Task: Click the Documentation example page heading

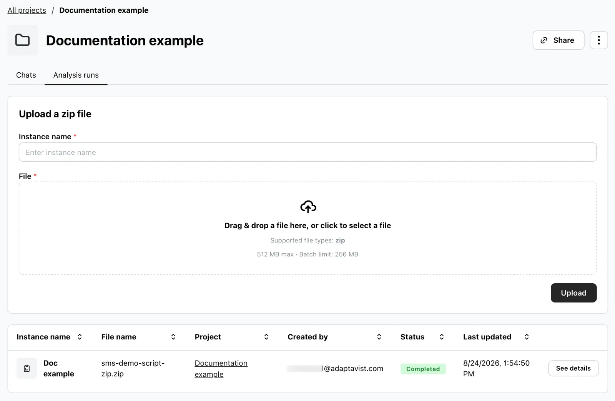Action: tap(125, 40)
